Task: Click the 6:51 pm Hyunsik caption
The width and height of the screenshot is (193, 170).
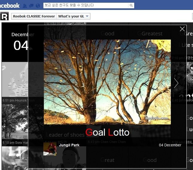Action: click(19, 100)
